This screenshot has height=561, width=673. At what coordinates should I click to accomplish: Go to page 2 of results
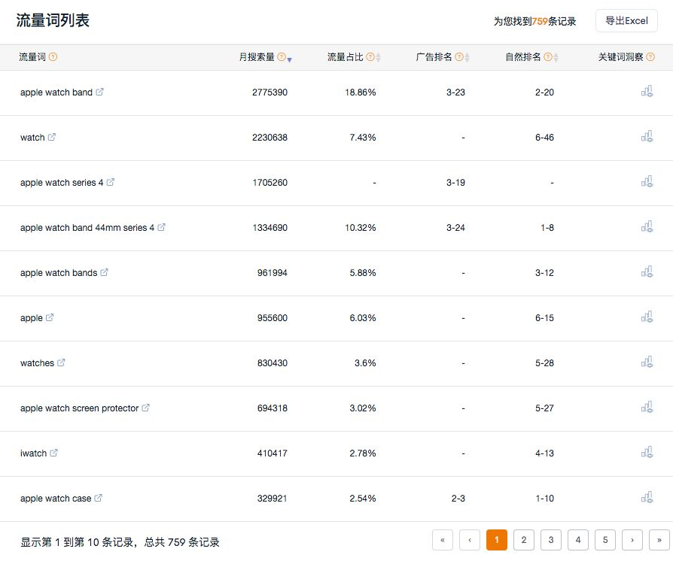pos(523,540)
